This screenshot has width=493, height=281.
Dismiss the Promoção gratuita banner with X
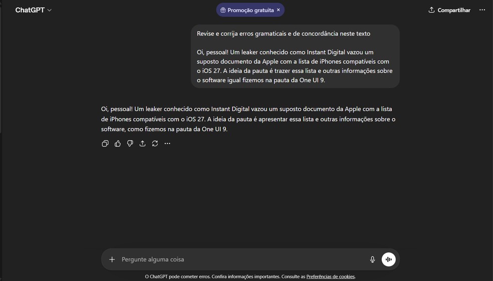coord(278,10)
